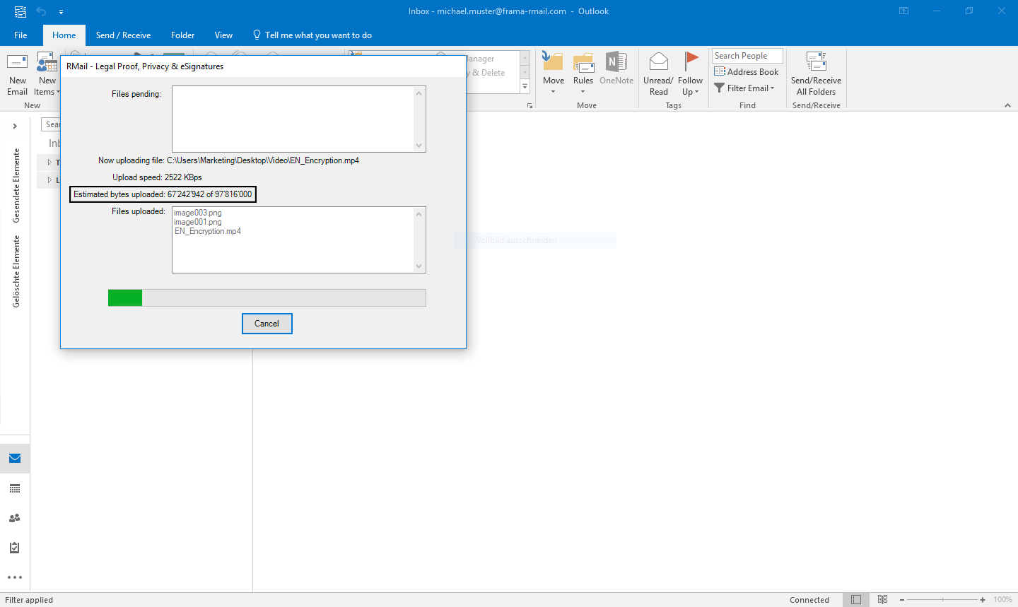The height and width of the screenshot is (607, 1018).
Task: Open the Calendar view in navigation bar
Action: click(x=15, y=488)
